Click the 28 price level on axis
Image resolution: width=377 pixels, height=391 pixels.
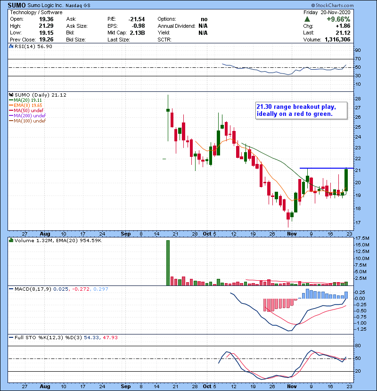tap(358, 99)
